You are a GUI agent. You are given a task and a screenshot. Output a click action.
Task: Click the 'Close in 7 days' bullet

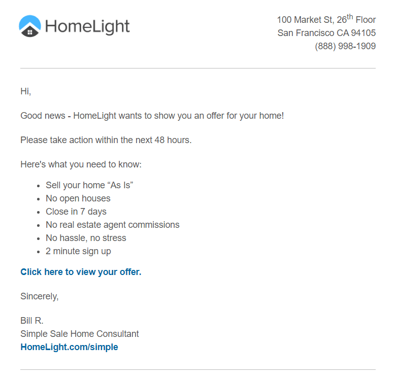(x=76, y=212)
